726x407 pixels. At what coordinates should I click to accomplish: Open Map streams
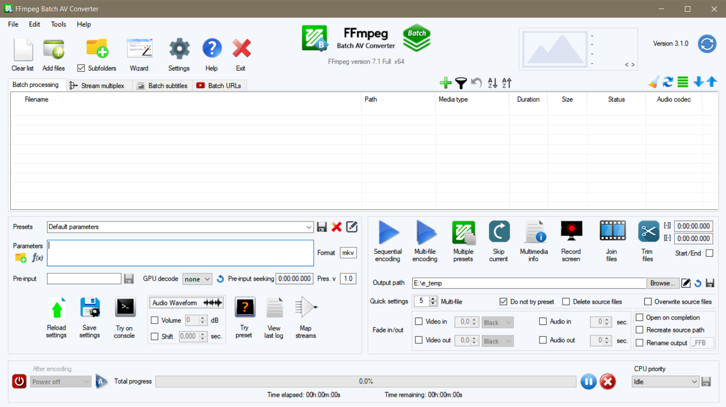tap(306, 308)
